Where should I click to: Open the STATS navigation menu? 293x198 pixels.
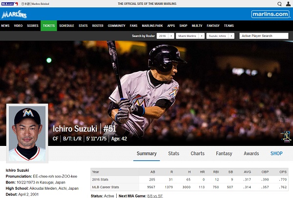(x=83, y=26)
